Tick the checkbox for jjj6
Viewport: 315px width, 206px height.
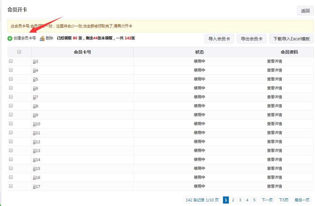(x=11, y=88)
